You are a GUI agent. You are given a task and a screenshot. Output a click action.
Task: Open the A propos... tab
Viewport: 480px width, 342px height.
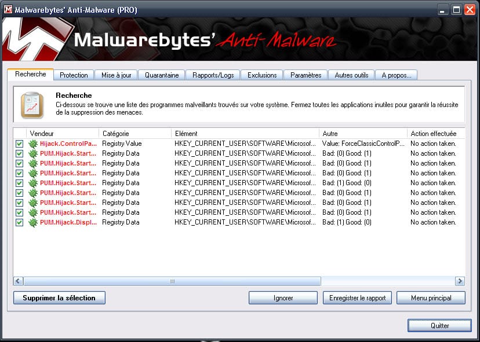coord(397,75)
